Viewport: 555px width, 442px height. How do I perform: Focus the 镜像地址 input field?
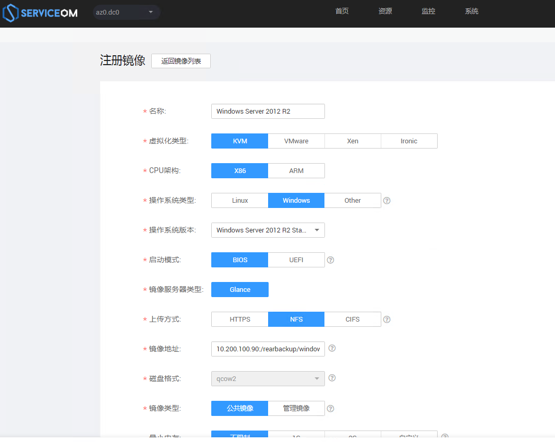click(268, 349)
